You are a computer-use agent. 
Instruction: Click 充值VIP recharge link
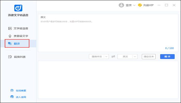(148, 5)
